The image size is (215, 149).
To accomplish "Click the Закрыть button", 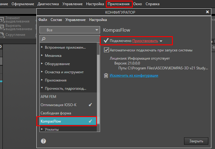I will pos(196,141).
